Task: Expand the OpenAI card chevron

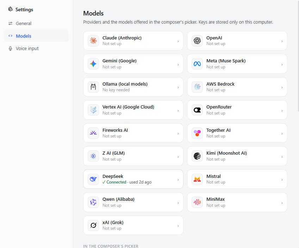Action: pyautogui.click(x=282, y=41)
